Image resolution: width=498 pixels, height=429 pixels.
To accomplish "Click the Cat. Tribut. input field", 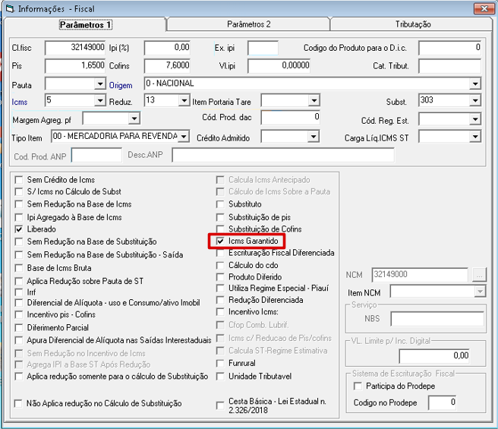I will 449,66.
